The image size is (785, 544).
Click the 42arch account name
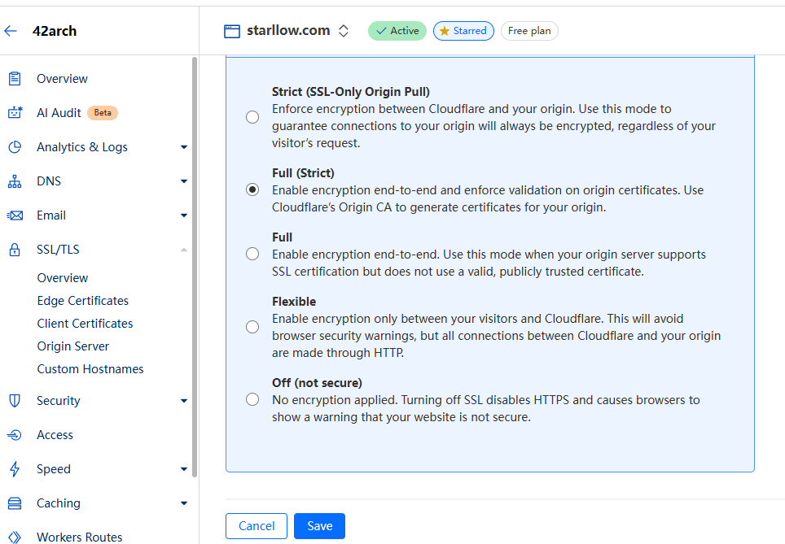tap(55, 31)
